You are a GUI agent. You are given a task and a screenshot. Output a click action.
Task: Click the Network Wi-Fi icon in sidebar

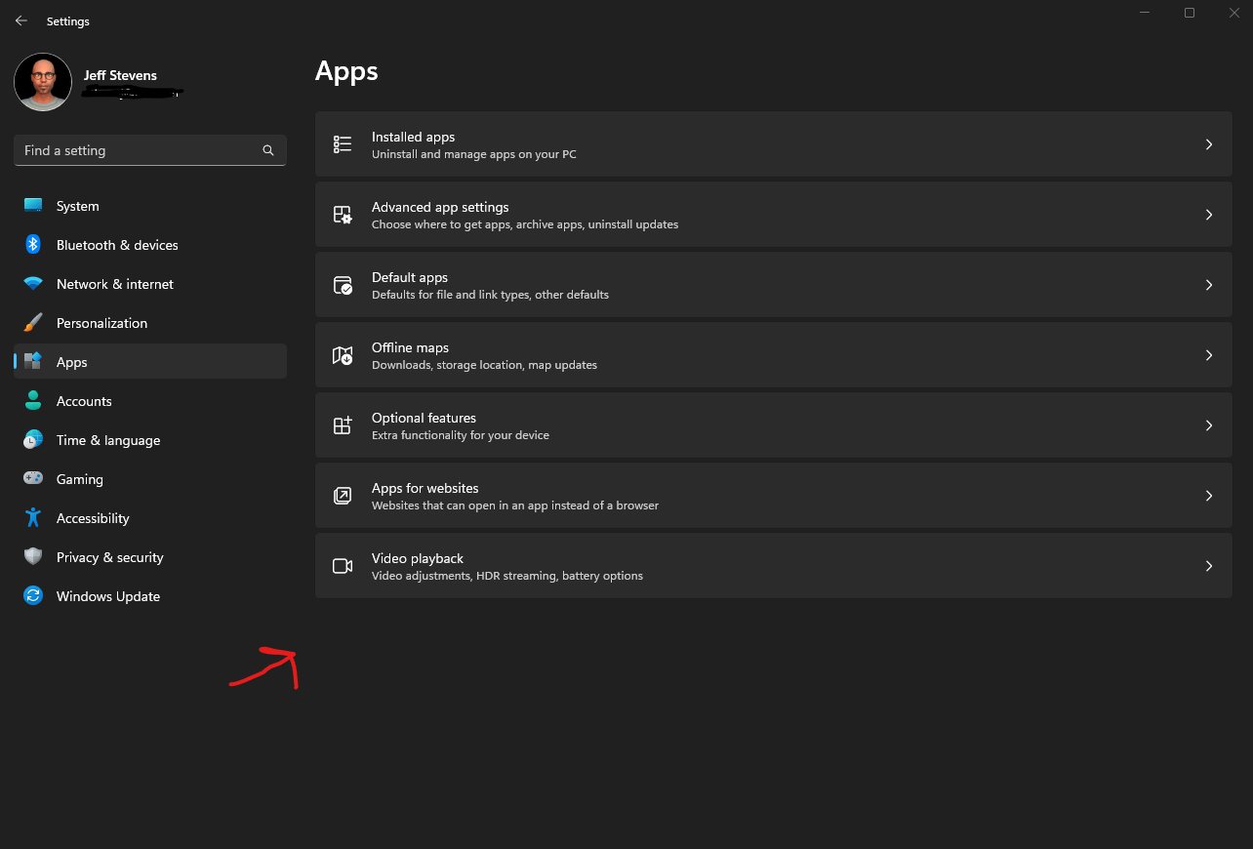point(33,284)
